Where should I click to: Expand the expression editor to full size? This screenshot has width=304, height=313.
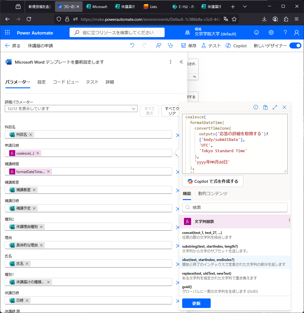pyautogui.click(x=275, y=107)
